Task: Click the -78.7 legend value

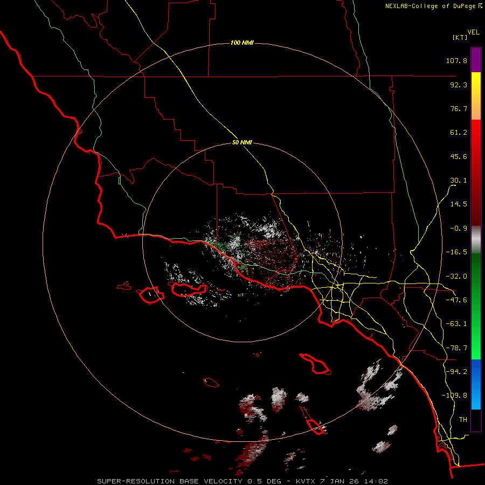Action: 456,348
